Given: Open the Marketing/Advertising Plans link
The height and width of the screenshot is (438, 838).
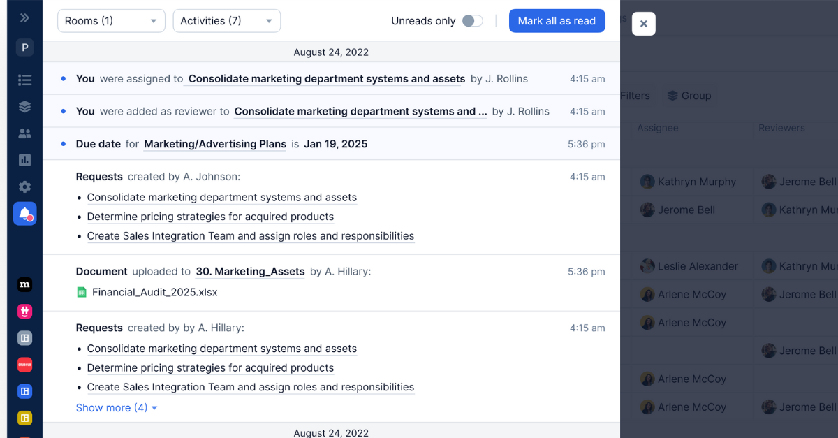Looking at the screenshot, I should [x=215, y=144].
